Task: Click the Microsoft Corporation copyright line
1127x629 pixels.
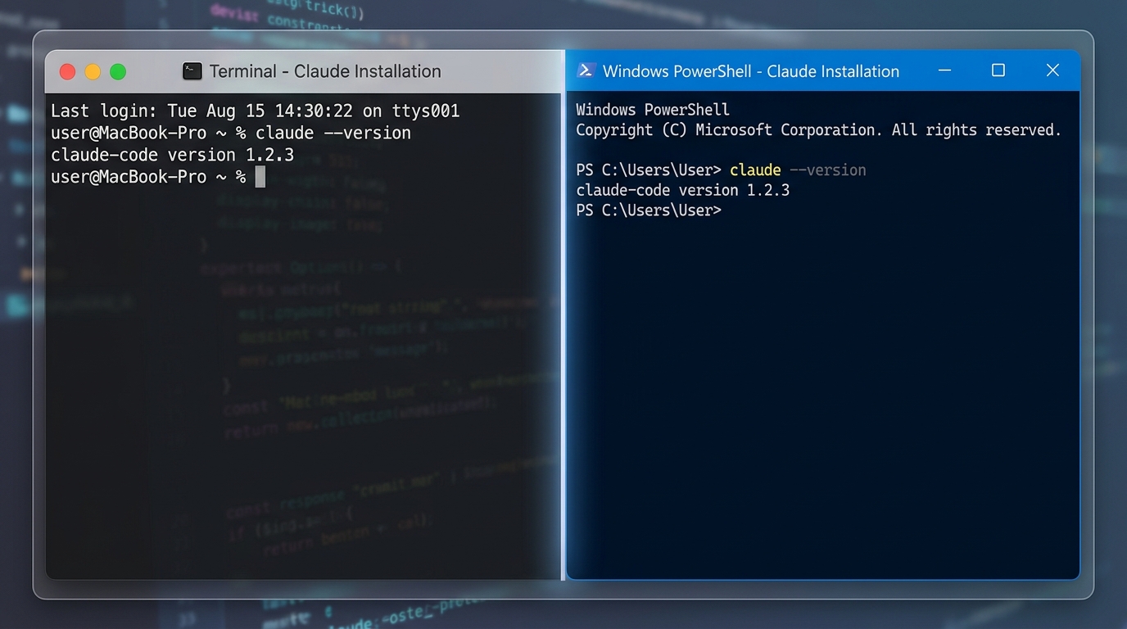Action: tap(817, 130)
